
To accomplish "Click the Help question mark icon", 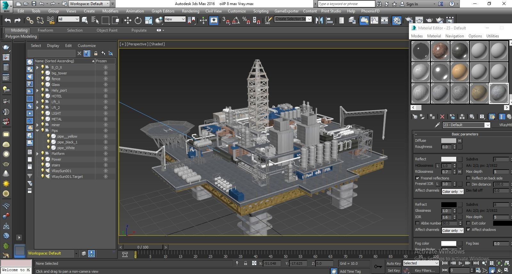I will [x=452, y=4].
